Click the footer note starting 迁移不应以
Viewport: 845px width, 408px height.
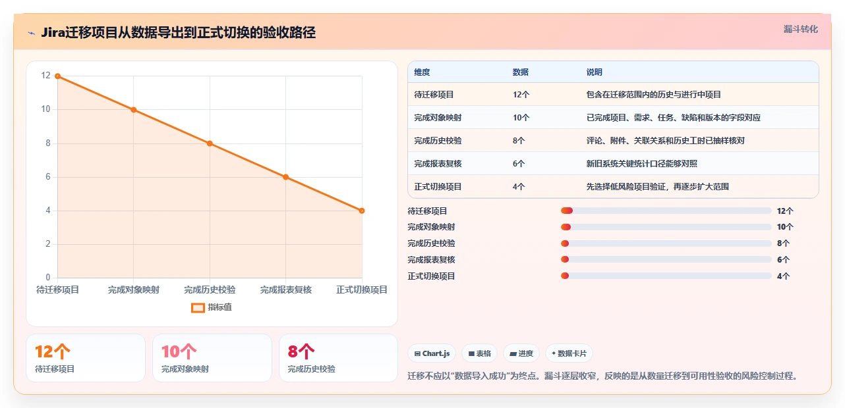[x=603, y=376]
